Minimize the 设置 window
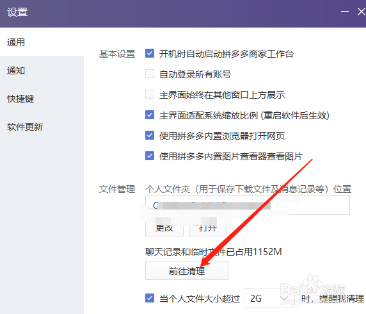Screen dimensions: 366x314 344,12
